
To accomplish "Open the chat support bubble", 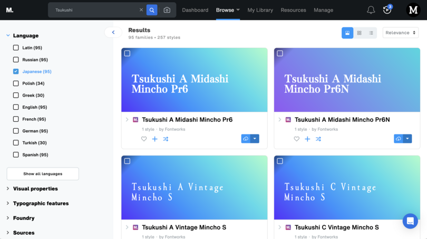I will pos(410,221).
